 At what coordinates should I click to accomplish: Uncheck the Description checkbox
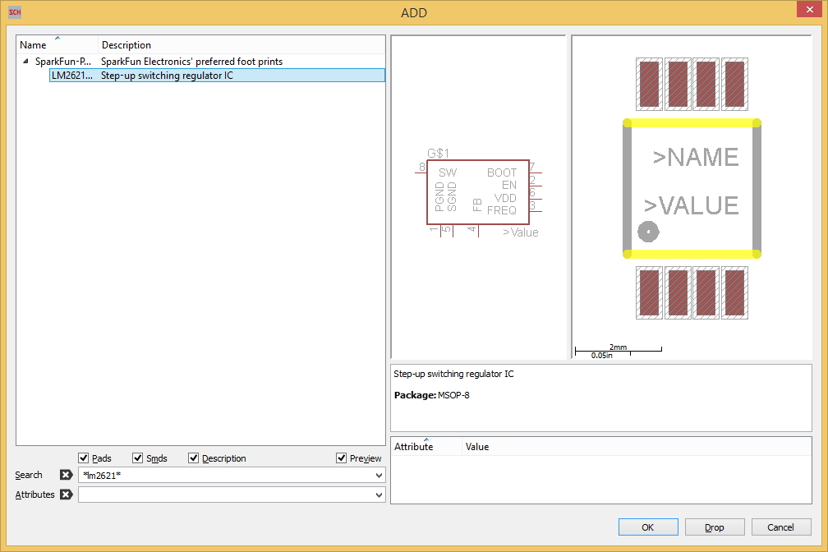point(193,458)
